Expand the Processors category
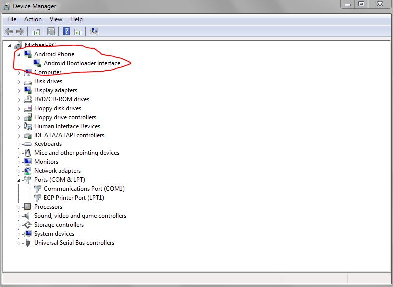This screenshot has width=393, height=287. coord(19,207)
